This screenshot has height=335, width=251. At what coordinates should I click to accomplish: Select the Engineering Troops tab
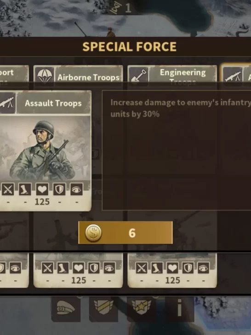pos(172,76)
